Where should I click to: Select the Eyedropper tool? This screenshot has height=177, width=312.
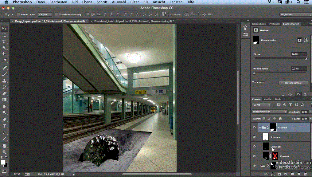tap(4, 61)
